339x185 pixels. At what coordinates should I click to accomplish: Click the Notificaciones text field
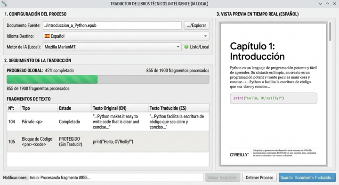pos(116,177)
